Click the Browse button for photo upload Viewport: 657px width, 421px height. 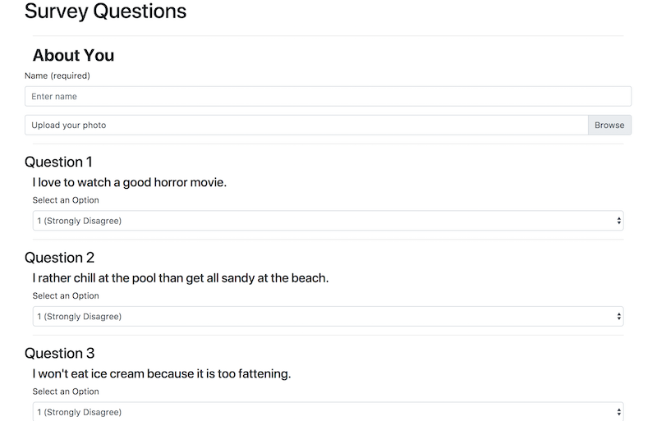click(x=609, y=125)
